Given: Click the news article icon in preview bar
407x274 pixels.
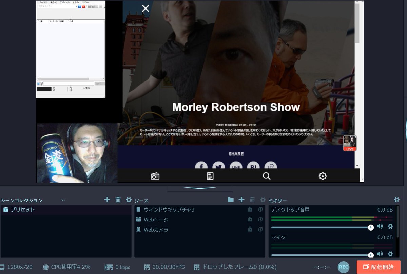Looking at the screenshot, I should 210,176.
